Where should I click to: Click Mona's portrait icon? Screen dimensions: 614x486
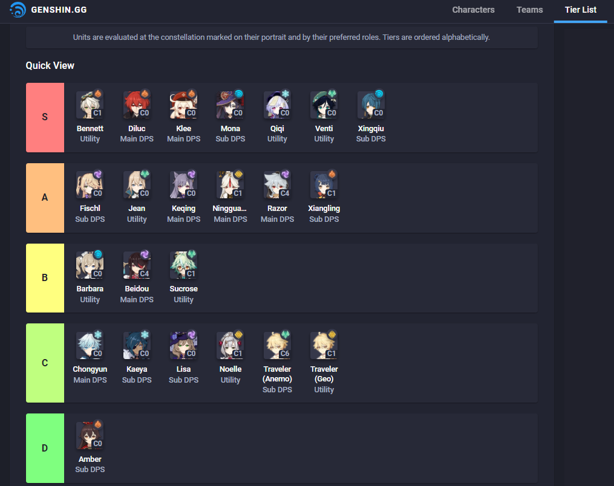pos(230,105)
